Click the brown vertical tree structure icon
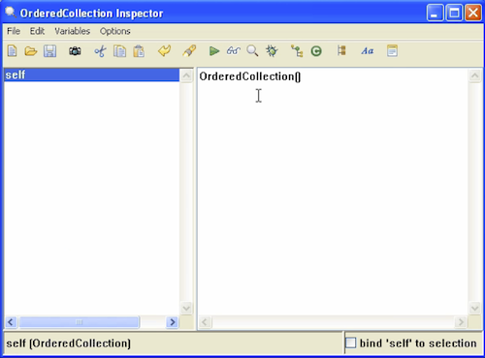This screenshot has height=358, width=485. tap(341, 50)
